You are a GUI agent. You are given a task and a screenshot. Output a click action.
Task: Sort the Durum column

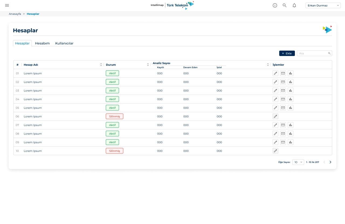148,65
